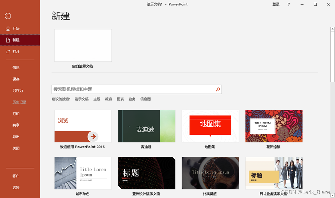335x198 pixels.
Task: Select 另存为 in the sidebar
Action: [x=18, y=91]
